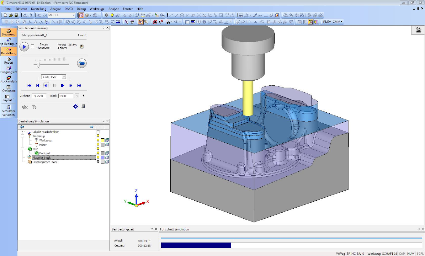The height and width of the screenshot is (256, 425).
Task: Open Optionen in the left sidebar
Action: click(9, 89)
